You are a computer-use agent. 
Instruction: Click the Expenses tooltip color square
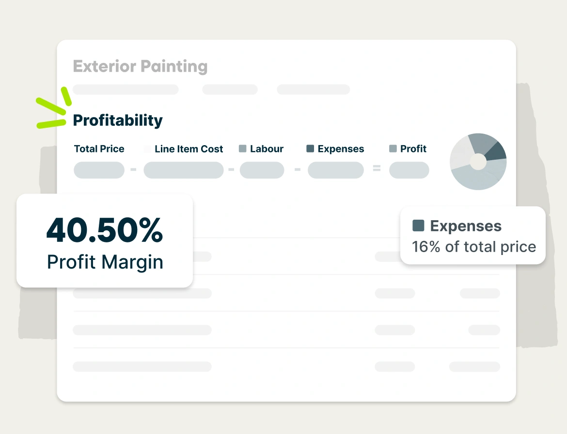click(418, 225)
